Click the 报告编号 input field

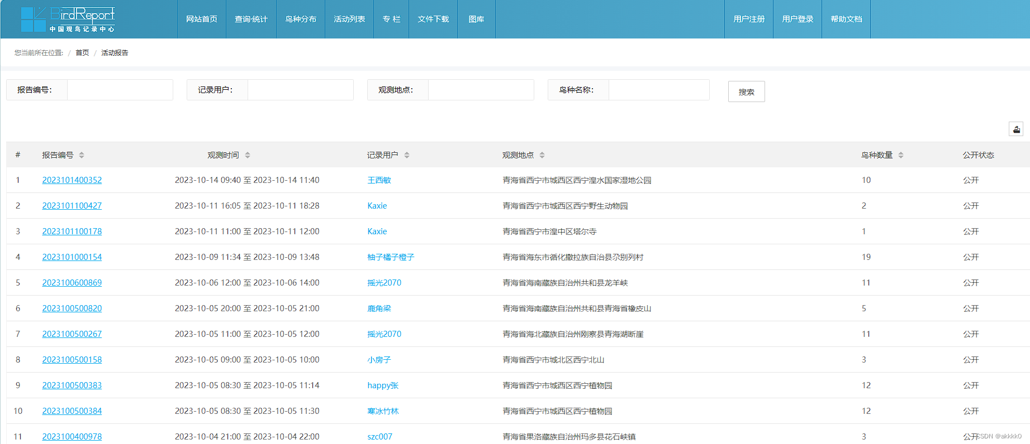(x=120, y=90)
